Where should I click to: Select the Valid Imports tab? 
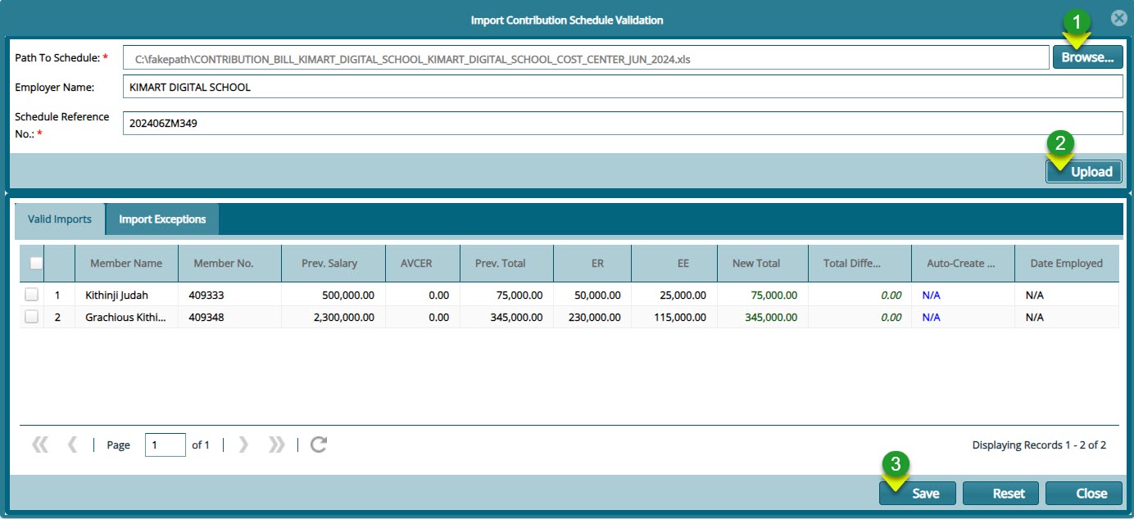[x=59, y=219]
